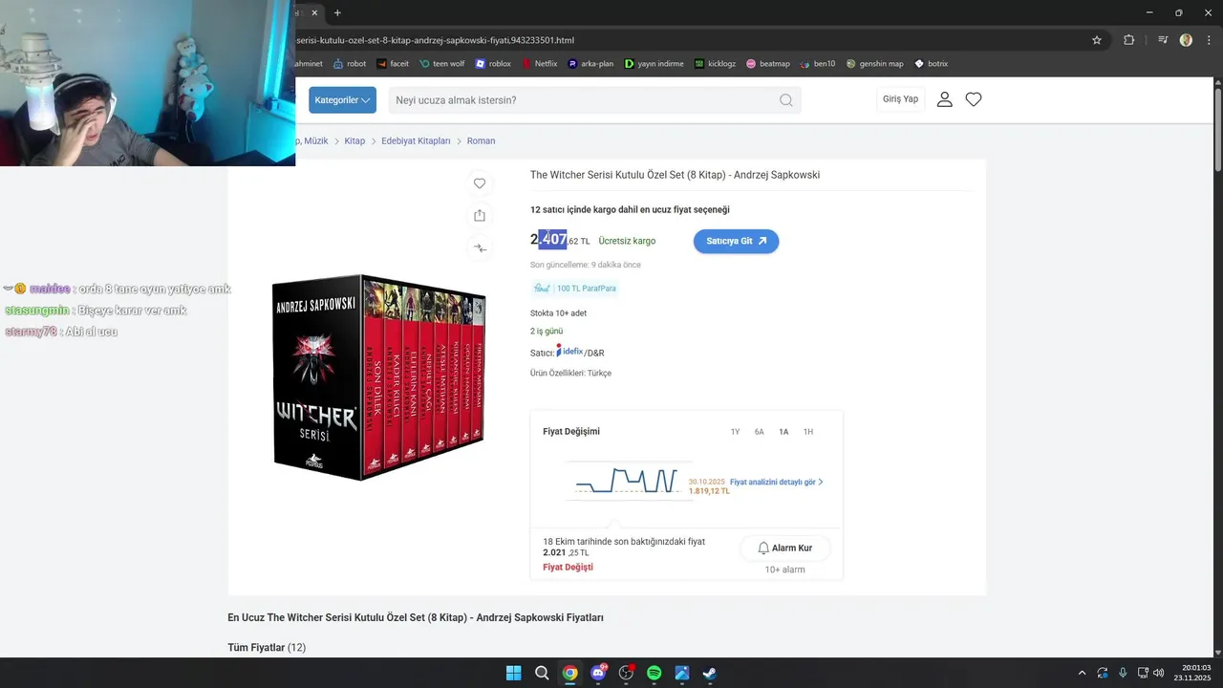The image size is (1223, 688).
Task: Open the Netflix bookmark
Action: (x=539, y=64)
